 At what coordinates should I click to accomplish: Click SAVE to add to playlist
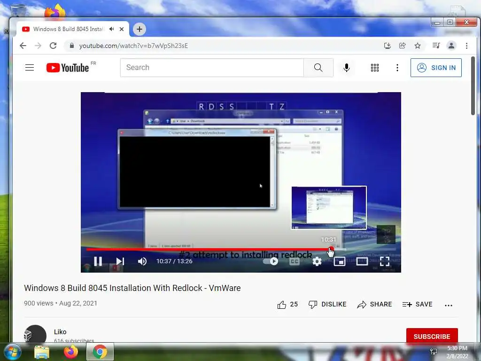(418, 305)
